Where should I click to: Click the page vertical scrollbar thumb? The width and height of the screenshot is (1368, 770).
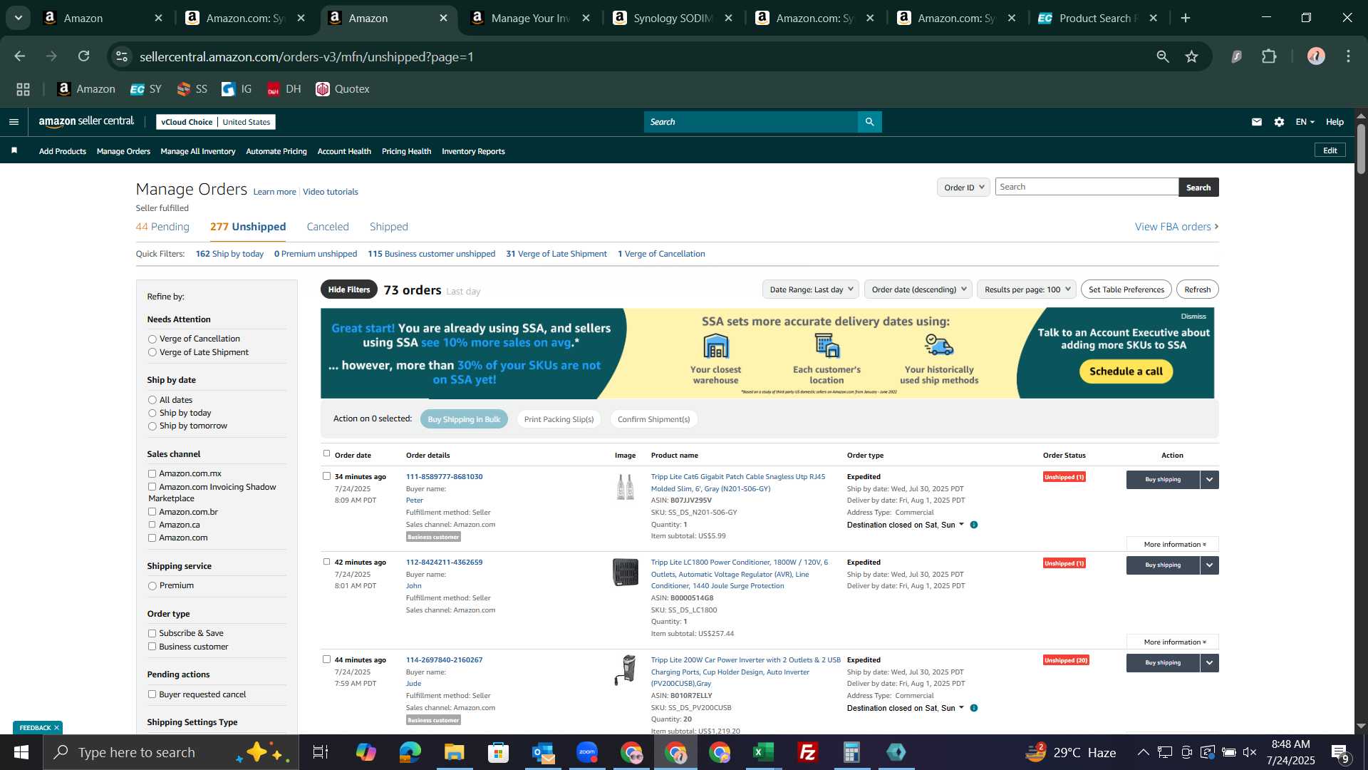[1361, 148]
